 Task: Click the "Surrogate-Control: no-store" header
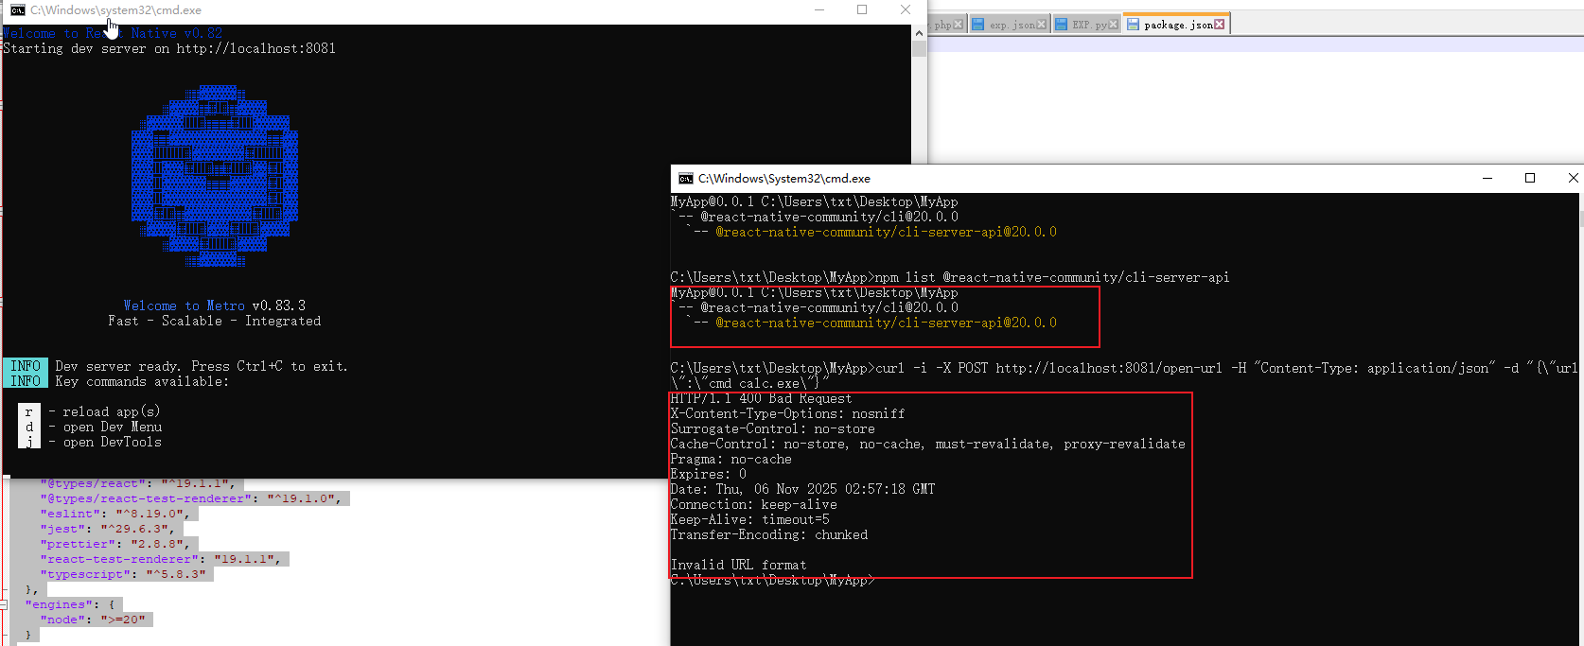point(772,428)
